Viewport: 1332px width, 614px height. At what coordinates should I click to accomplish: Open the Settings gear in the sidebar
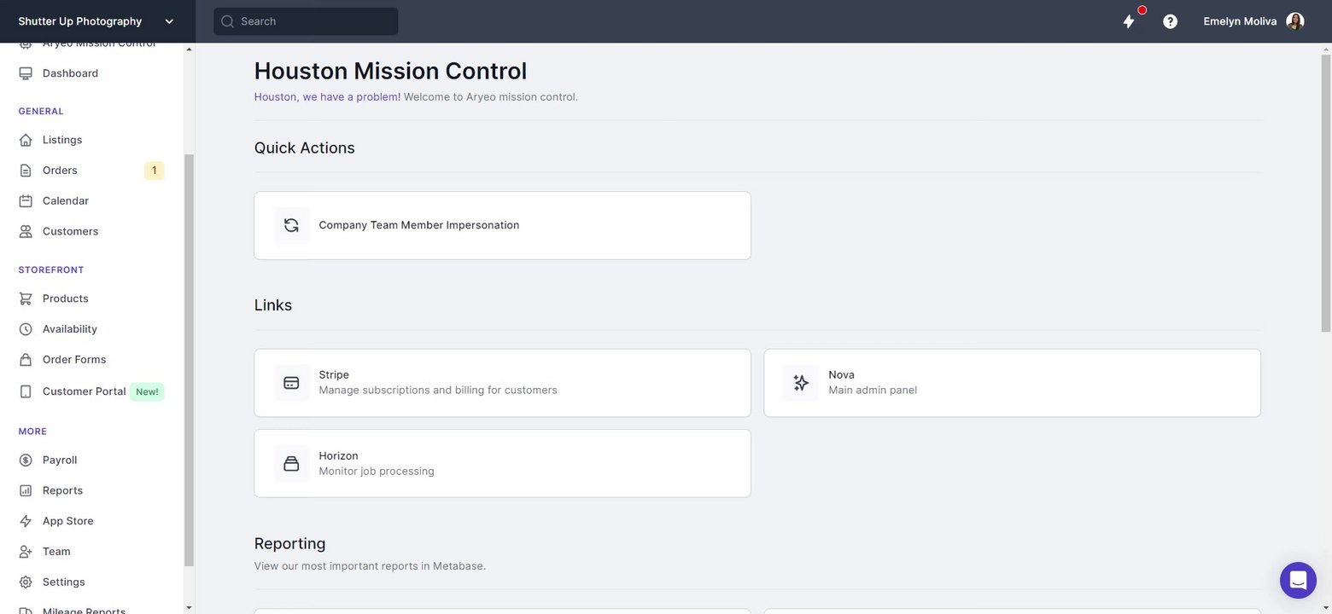[x=26, y=582]
